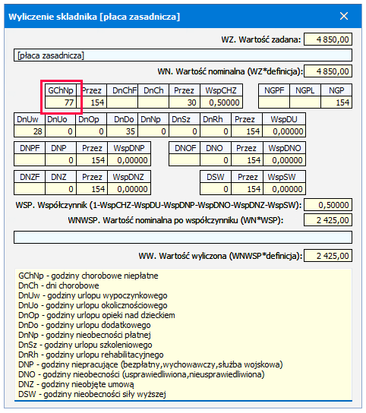Click the DSW column header
This screenshot has width=366, height=413.
(216, 177)
